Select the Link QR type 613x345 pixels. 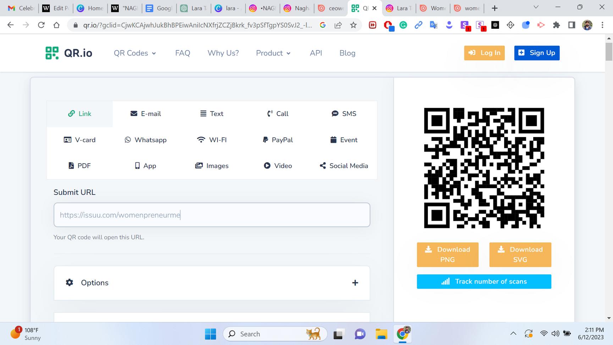tap(79, 114)
